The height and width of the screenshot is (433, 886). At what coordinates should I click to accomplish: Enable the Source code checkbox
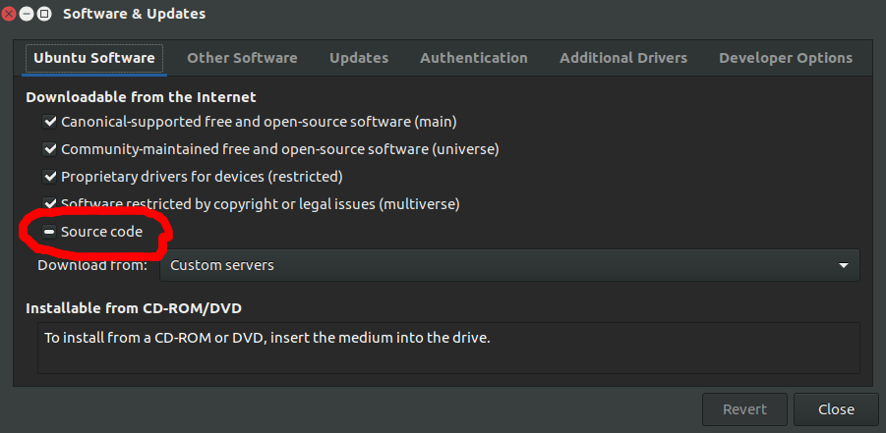(50, 232)
